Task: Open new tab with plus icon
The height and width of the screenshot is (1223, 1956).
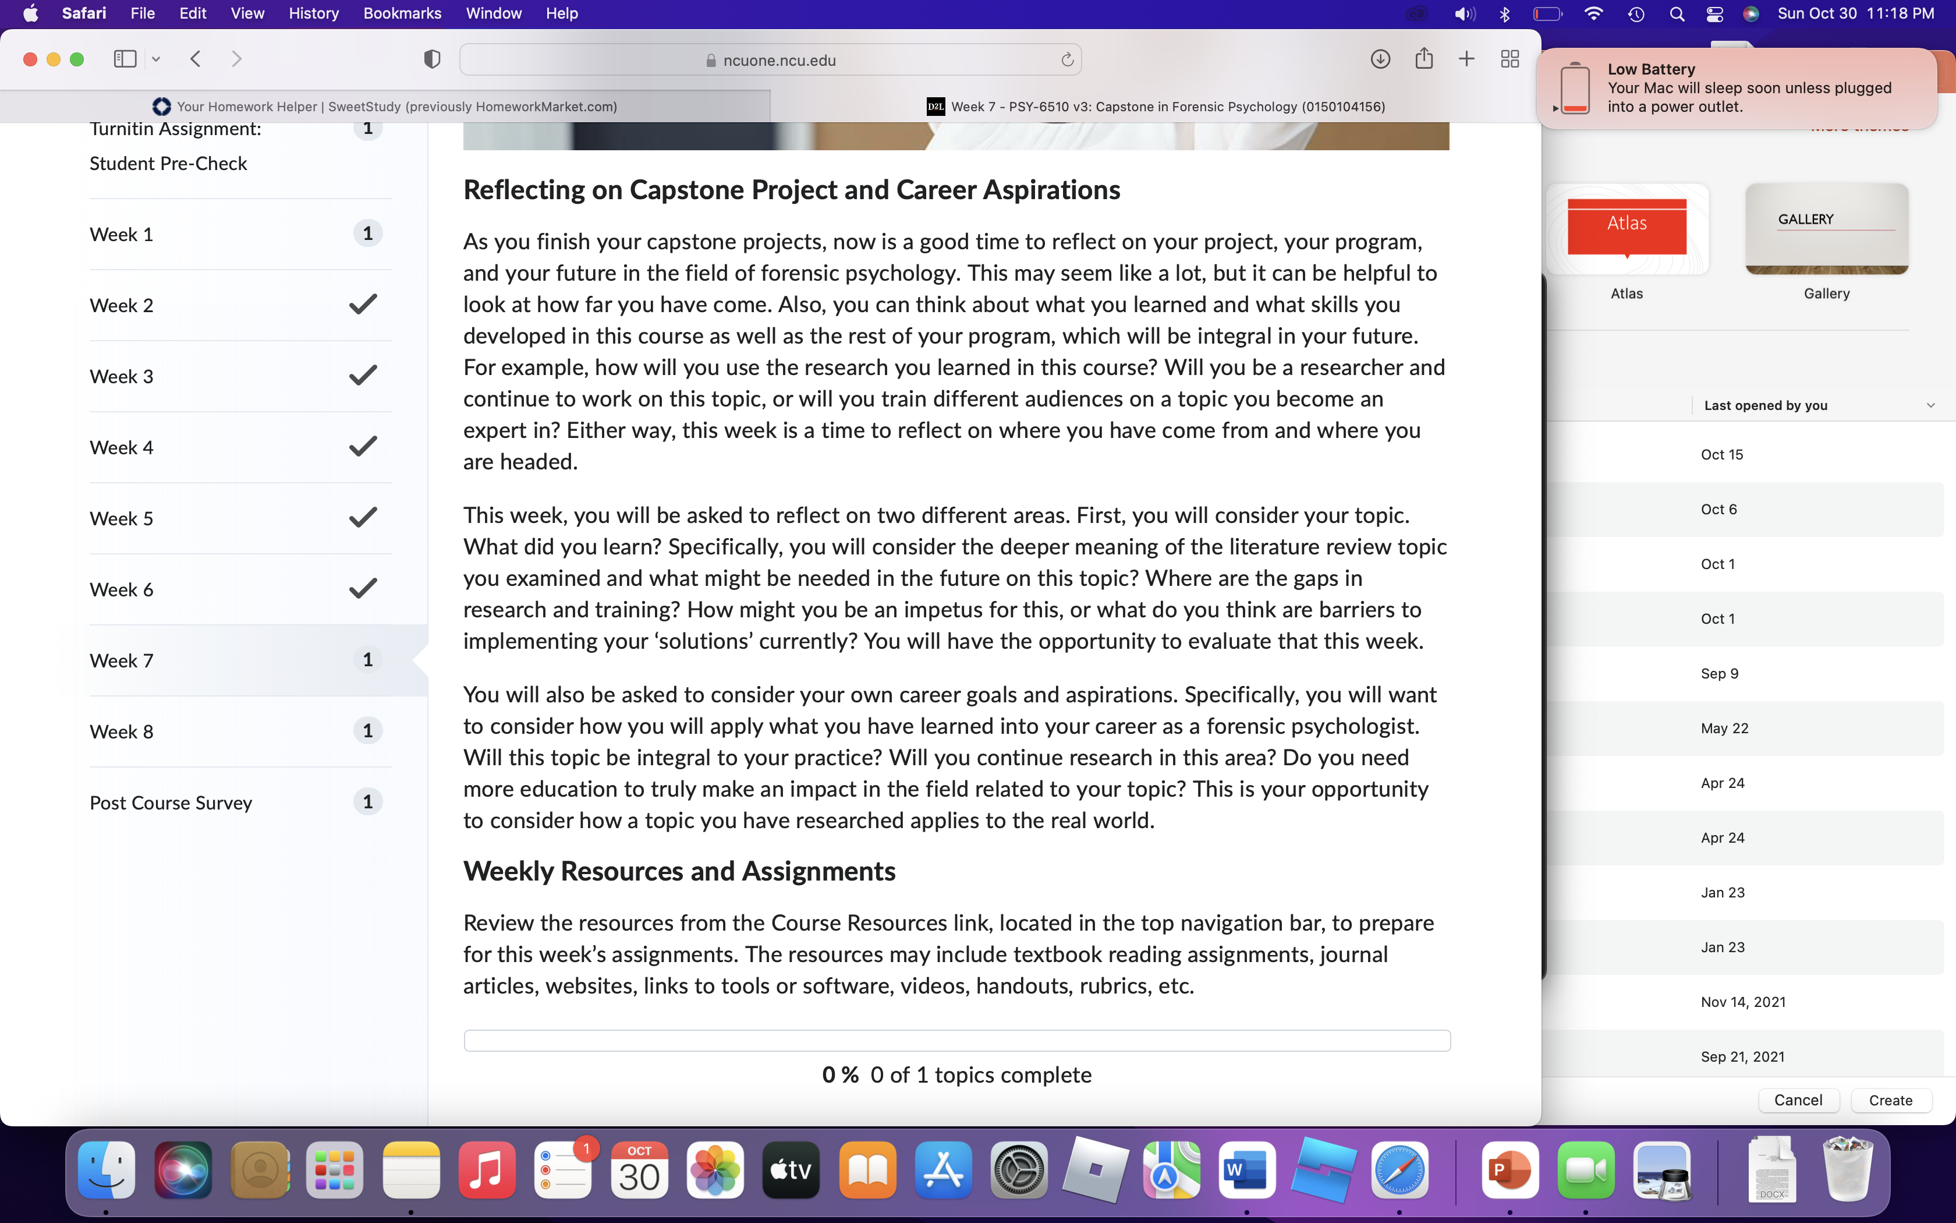Action: 1466,59
